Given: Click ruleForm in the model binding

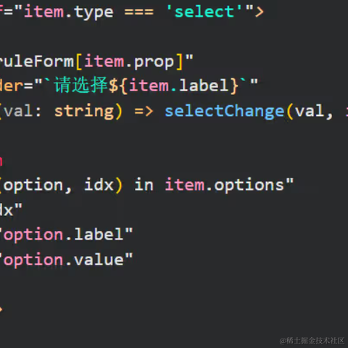Looking at the screenshot, I should tap(37, 62).
